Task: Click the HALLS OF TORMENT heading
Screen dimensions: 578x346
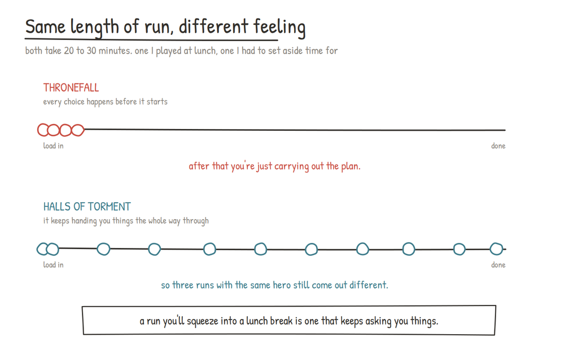Action: (87, 206)
